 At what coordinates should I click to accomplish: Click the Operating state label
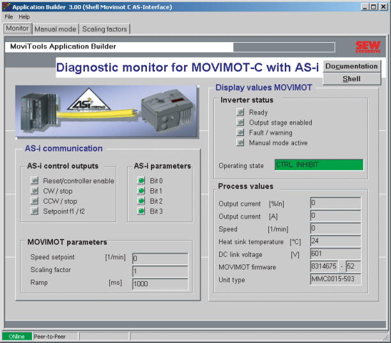pos(241,165)
